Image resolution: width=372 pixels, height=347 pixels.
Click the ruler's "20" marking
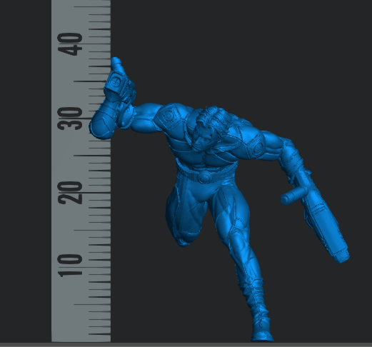click(70, 193)
